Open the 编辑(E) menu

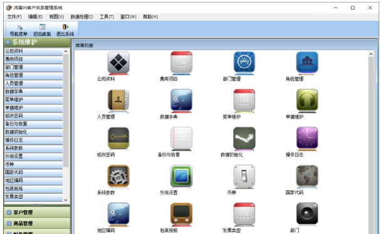coord(35,17)
